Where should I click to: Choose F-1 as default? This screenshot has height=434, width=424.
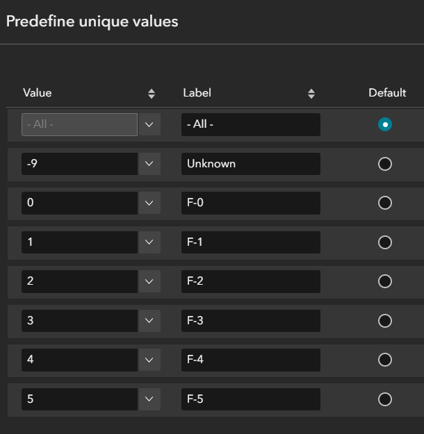coord(384,242)
